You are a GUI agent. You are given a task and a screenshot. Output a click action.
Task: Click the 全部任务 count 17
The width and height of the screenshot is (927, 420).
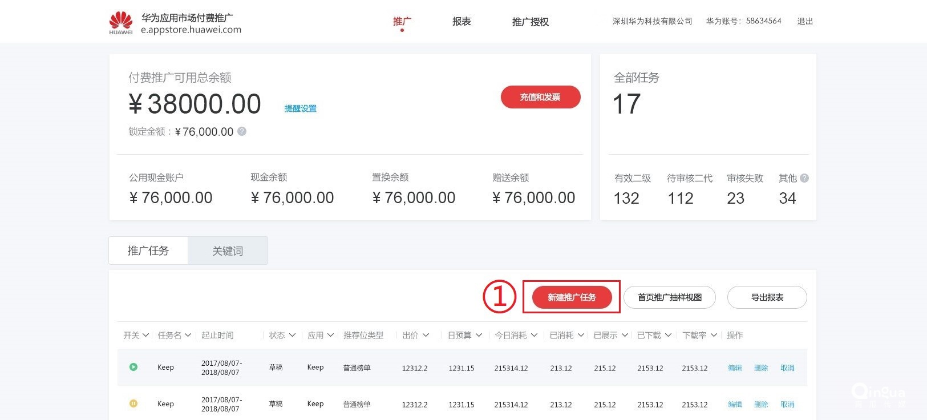tap(626, 104)
